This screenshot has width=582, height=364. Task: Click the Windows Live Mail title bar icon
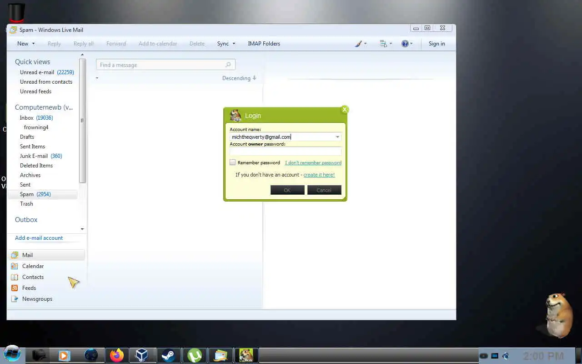(x=14, y=30)
